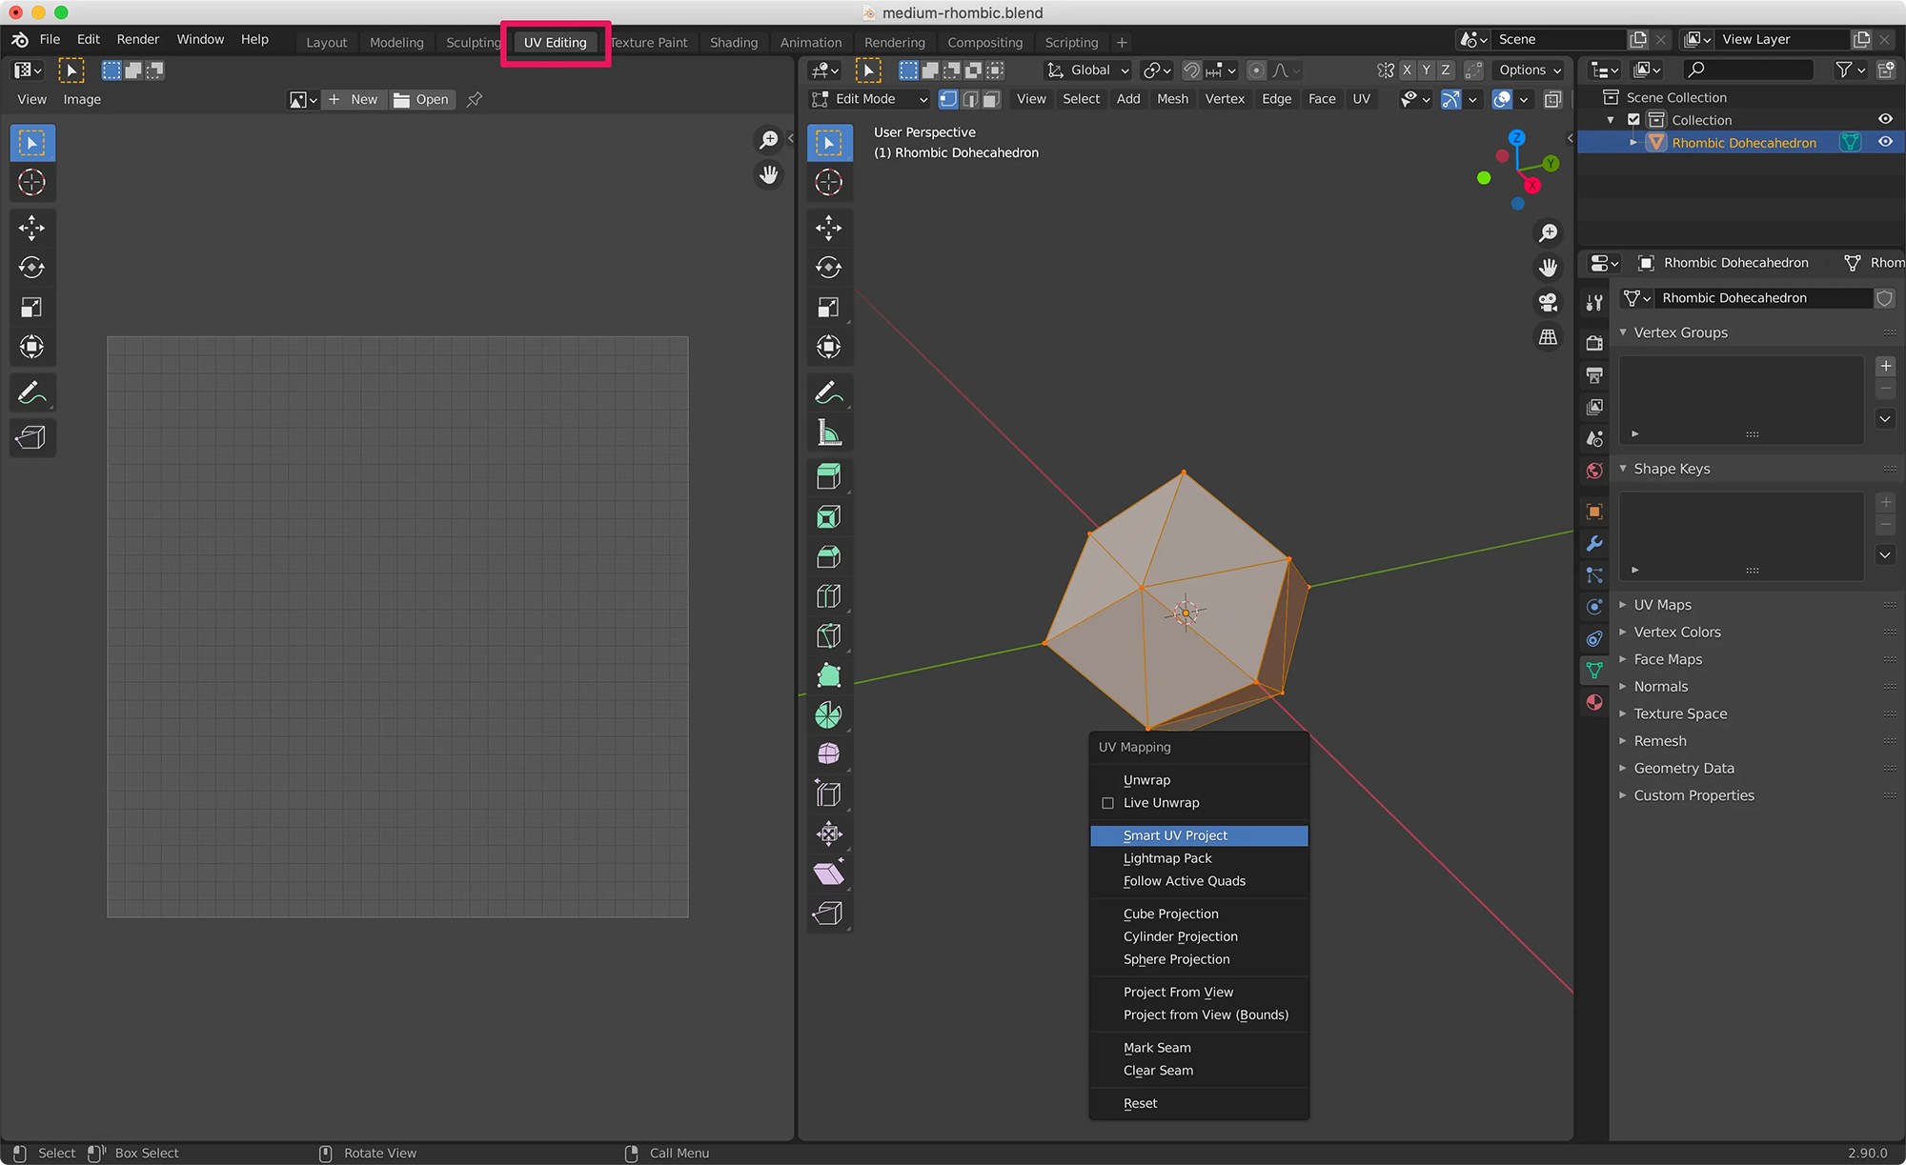Image resolution: width=1906 pixels, height=1165 pixels.
Task: Select Cube Projection in UV Mapping menu
Action: tap(1199, 914)
